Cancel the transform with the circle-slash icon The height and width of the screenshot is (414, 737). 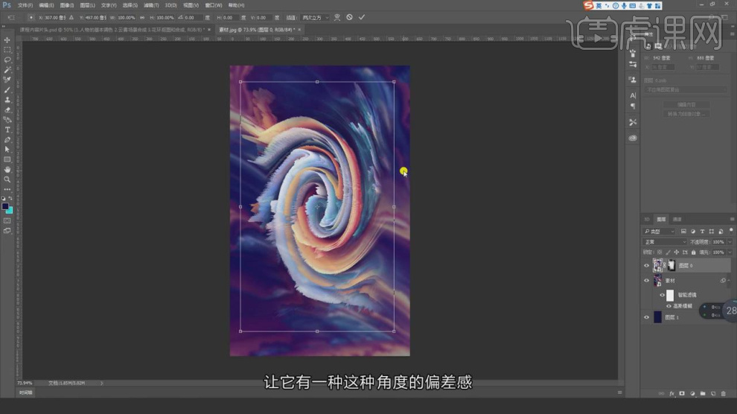click(x=349, y=17)
